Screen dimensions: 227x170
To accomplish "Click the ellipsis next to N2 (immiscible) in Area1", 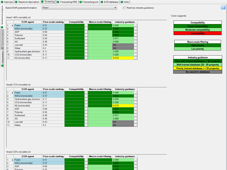I will click(x=135, y=58).
